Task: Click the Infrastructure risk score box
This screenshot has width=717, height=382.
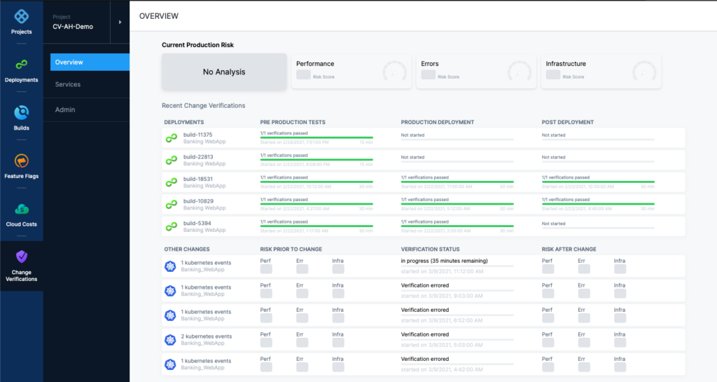Action: 553,75
